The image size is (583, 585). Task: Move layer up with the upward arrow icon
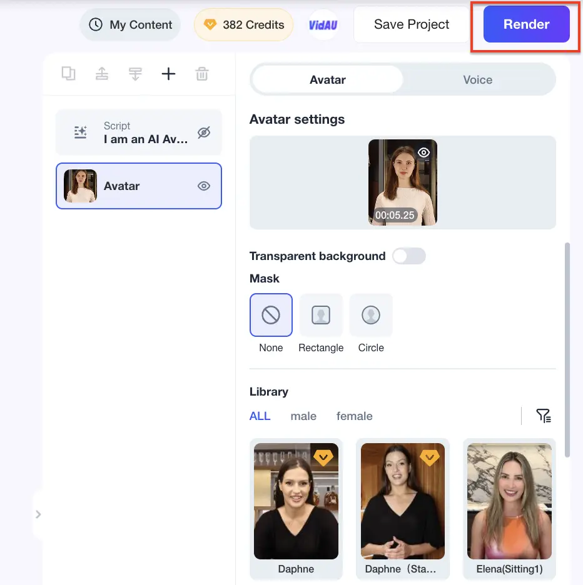(x=101, y=74)
